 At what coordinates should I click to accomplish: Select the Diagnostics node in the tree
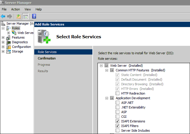point(20,42)
